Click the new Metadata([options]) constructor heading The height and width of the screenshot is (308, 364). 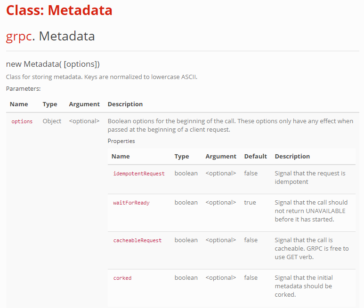pos(53,64)
